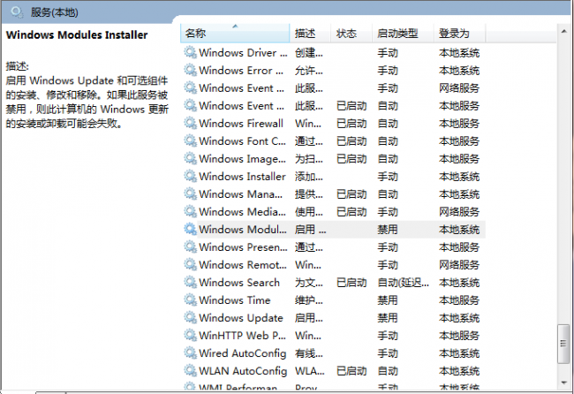Select the WinHTTP Web P... service name
The width and height of the screenshot is (574, 394).
point(242,336)
